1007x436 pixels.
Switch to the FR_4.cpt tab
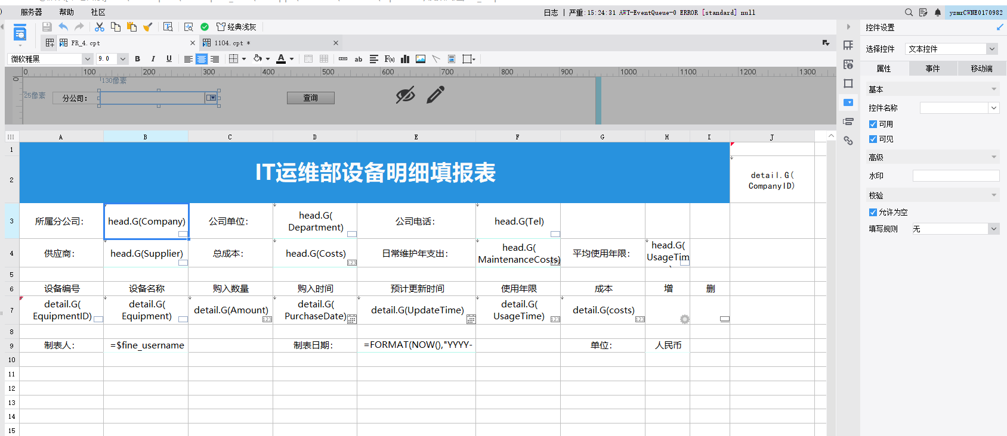click(85, 43)
